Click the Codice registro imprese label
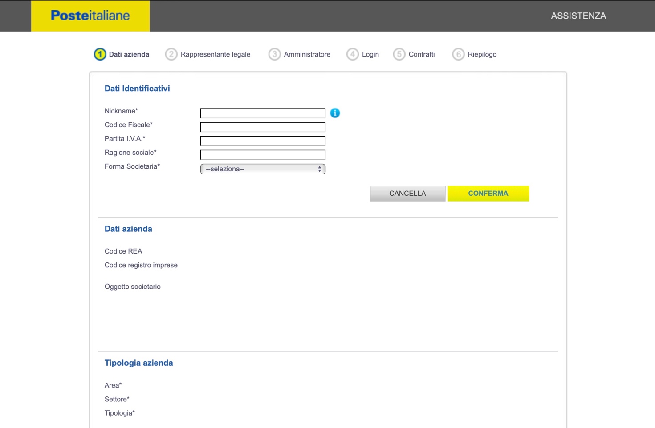 pyautogui.click(x=141, y=265)
